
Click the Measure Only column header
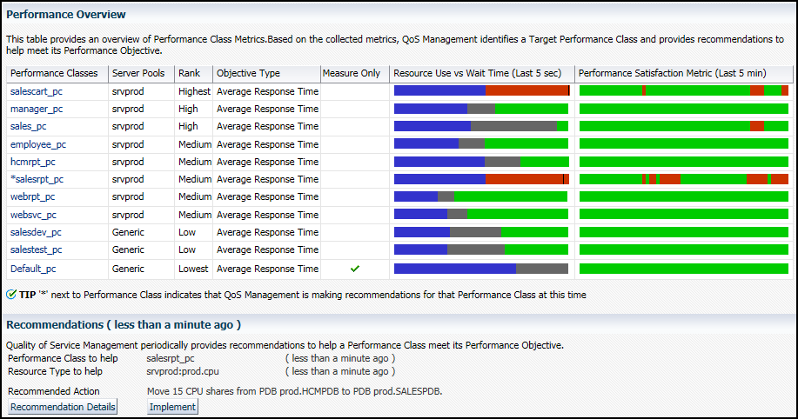pos(352,73)
